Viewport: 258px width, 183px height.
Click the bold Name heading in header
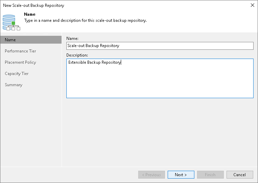pyautogui.click(x=30, y=15)
